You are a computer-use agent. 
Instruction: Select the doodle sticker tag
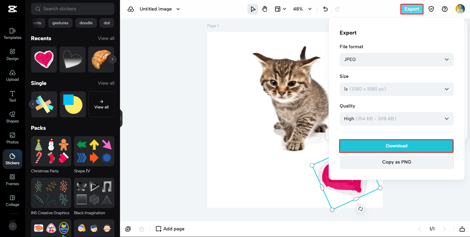pos(86,23)
